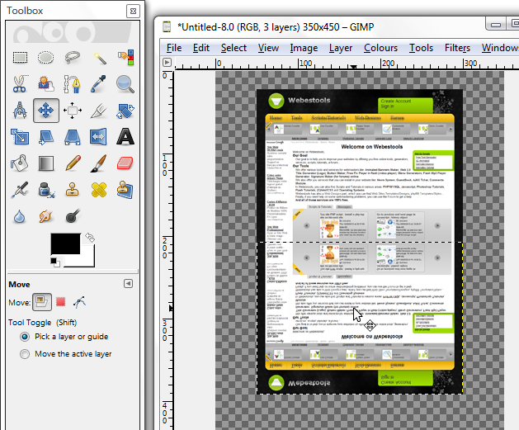Image resolution: width=519 pixels, height=430 pixels.
Task: Open the File menu
Action: pos(174,48)
